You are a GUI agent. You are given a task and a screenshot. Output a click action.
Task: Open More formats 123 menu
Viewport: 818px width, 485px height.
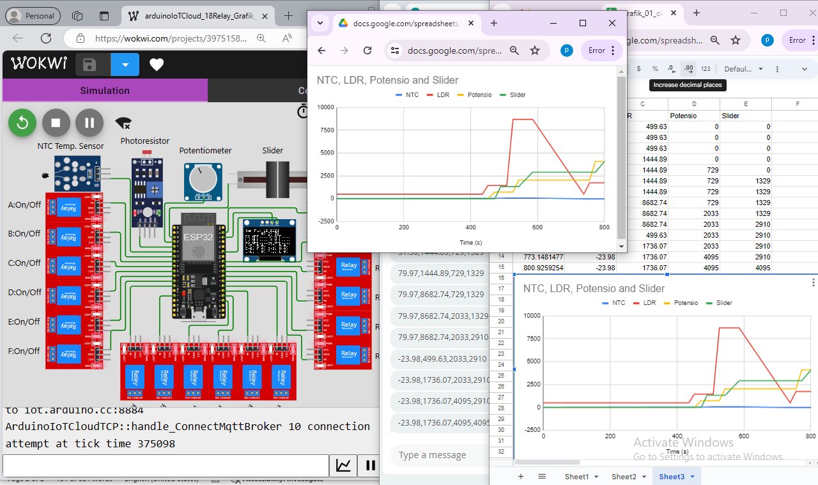click(x=706, y=69)
